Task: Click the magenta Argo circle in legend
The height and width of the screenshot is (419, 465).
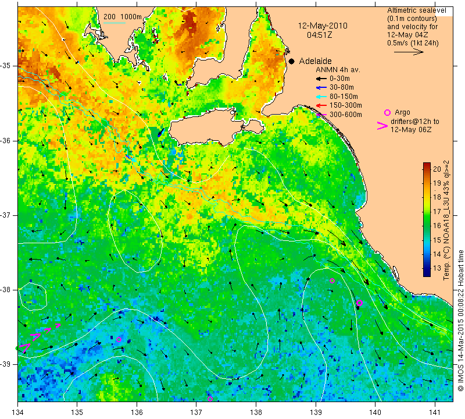Action: (387, 112)
